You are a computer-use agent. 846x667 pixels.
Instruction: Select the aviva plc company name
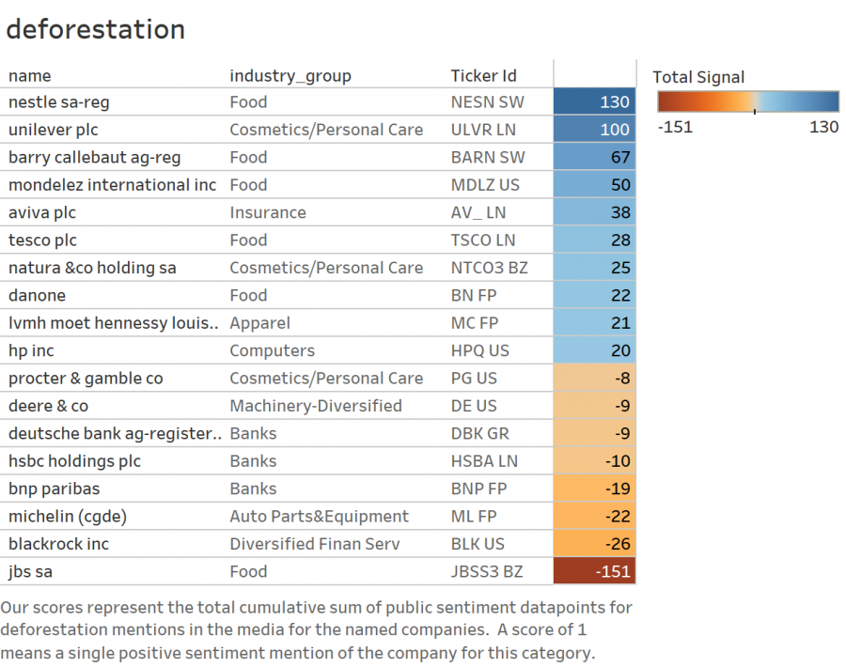(42, 212)
